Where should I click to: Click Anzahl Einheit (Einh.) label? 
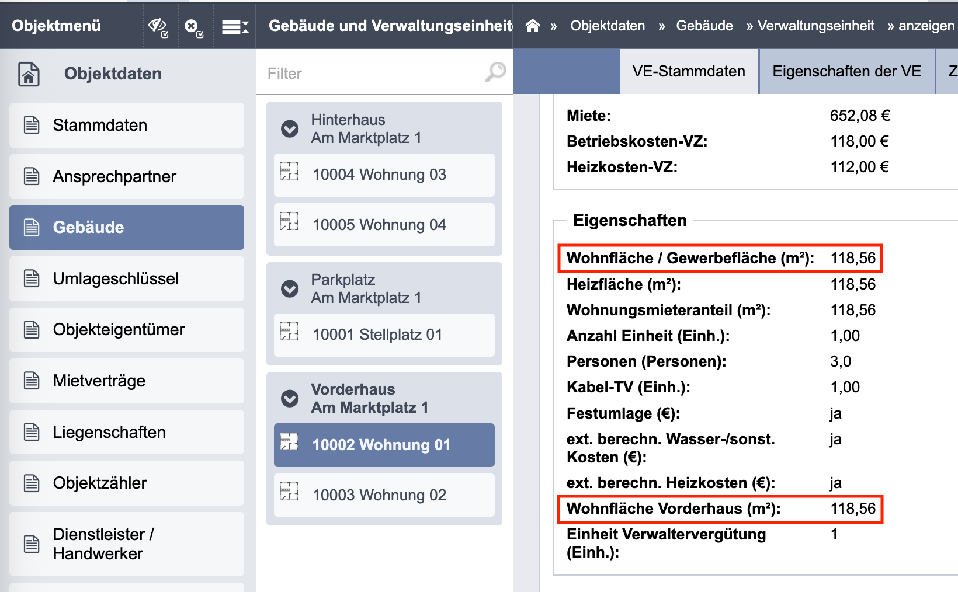click(x=648, y=336)
